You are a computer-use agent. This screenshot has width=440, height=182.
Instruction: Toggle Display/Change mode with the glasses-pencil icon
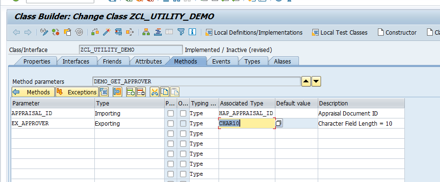click(44, 32)
